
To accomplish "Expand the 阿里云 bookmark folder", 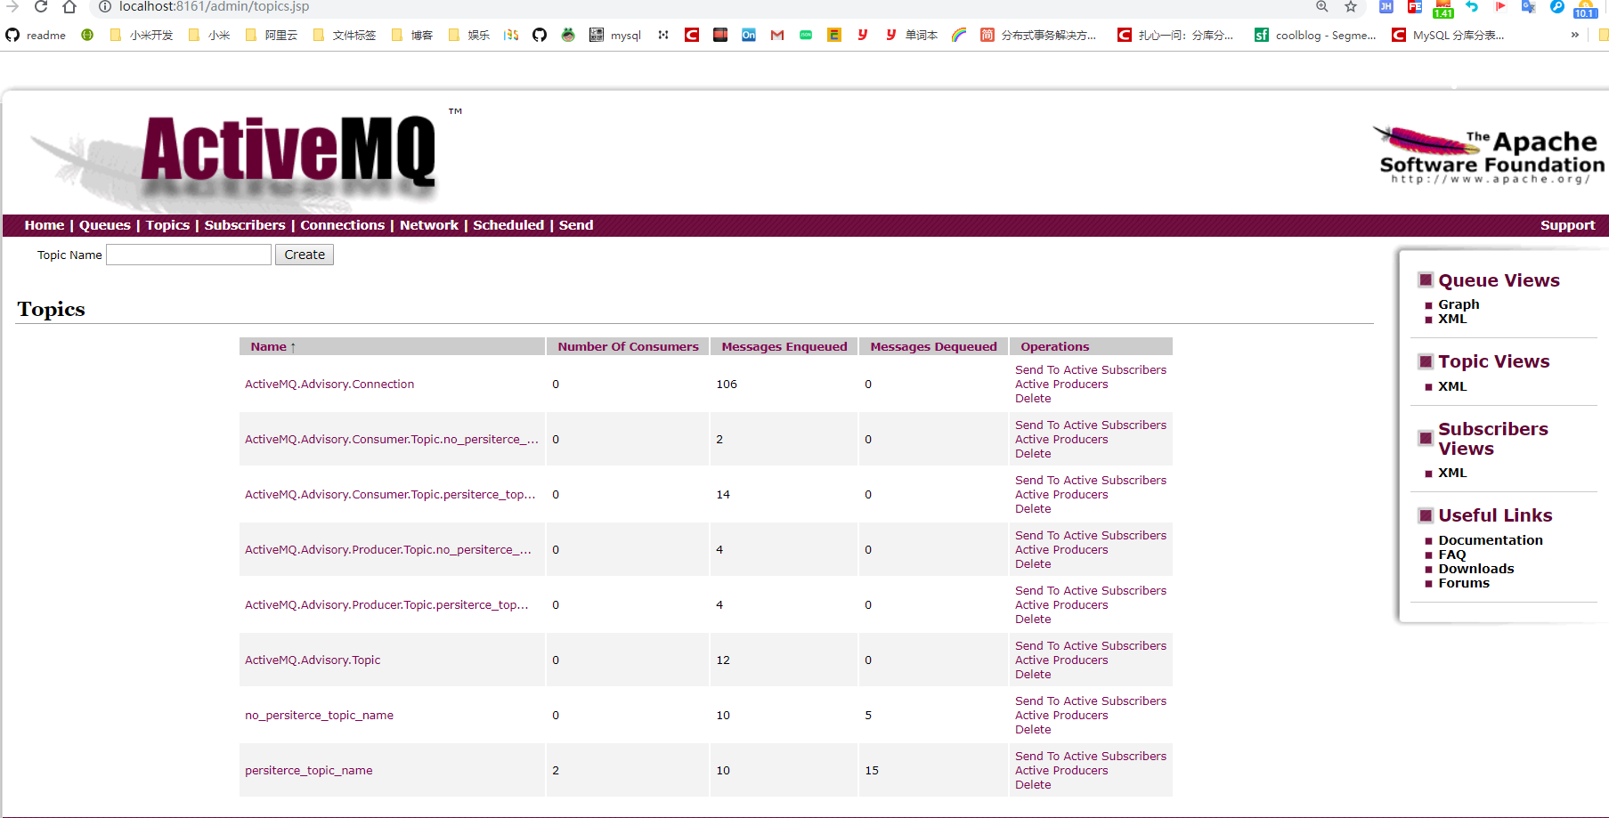I will click(x=272, y=35).
